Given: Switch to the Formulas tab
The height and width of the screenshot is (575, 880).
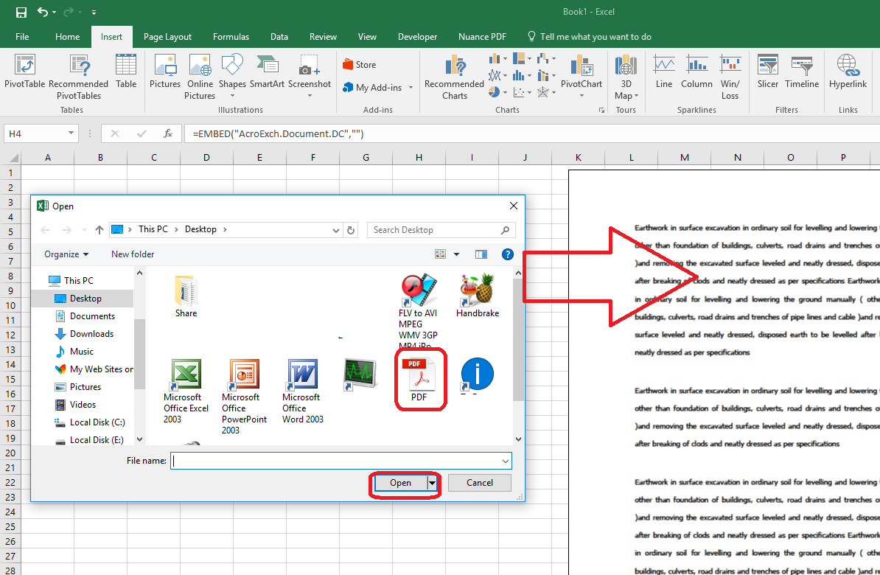Looking at the screenshot, I should coord(231,37).
